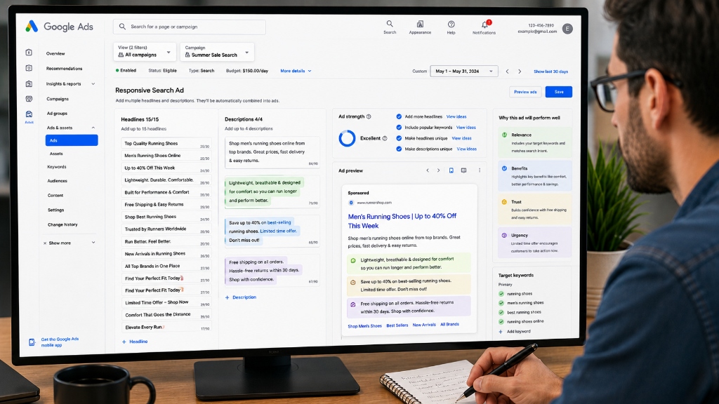Select the Ads item under Ads & assets
This screenshot has width=719, height=404.
coord(72,140)
